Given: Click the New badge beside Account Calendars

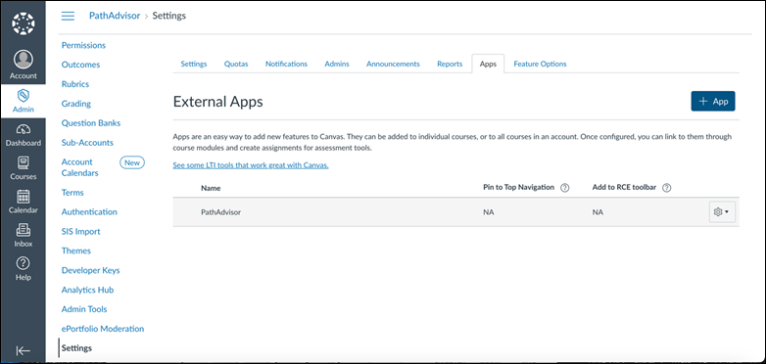Looking at the screenshot, I should [132, 163].
